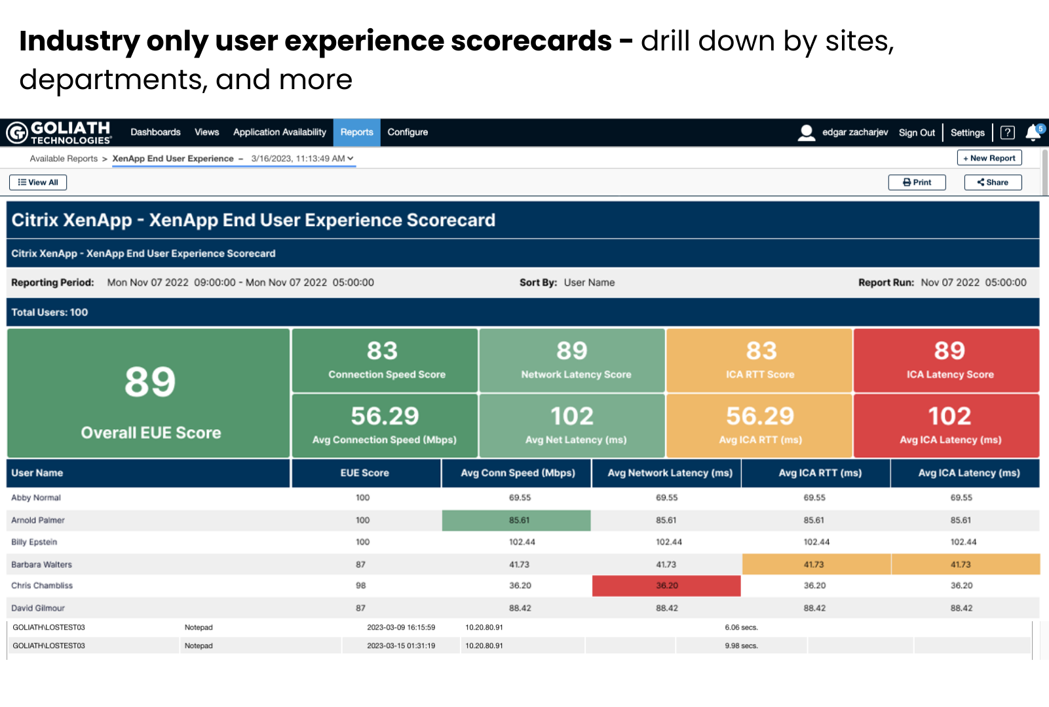Check the notifications bell icon
Image resolution: width=1049 pixels, height=707 pixels.
click(1033, 132)
